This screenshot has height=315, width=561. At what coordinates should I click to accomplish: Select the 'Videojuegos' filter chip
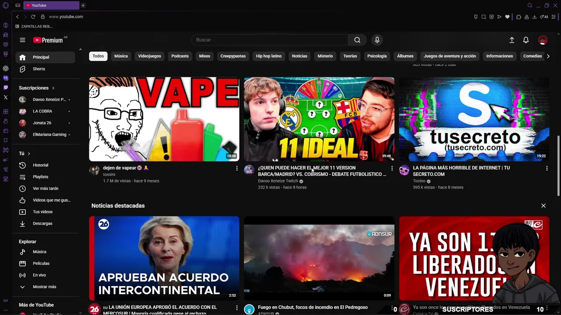click(x=149, y=56)
